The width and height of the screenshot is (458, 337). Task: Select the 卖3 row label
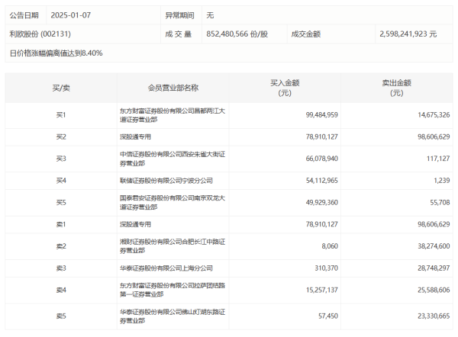61,268
